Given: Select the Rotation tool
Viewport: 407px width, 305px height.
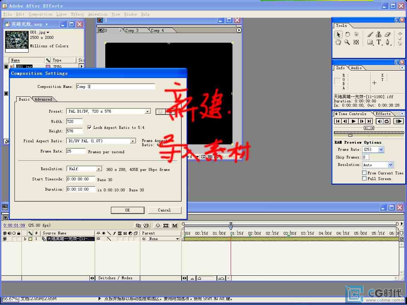Looking at the screenshot, I should [347, 35].
